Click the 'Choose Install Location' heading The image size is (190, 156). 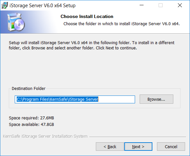coord(87,16)
